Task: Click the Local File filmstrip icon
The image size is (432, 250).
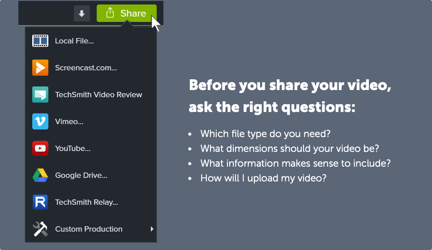Action: 40,41
